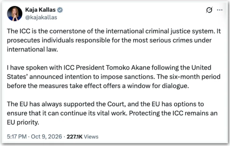
Task: Click the Views label
Action: coord(91,137)
